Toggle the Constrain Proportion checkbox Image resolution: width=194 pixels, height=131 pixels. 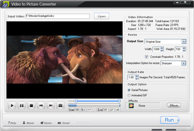point(147,57)
